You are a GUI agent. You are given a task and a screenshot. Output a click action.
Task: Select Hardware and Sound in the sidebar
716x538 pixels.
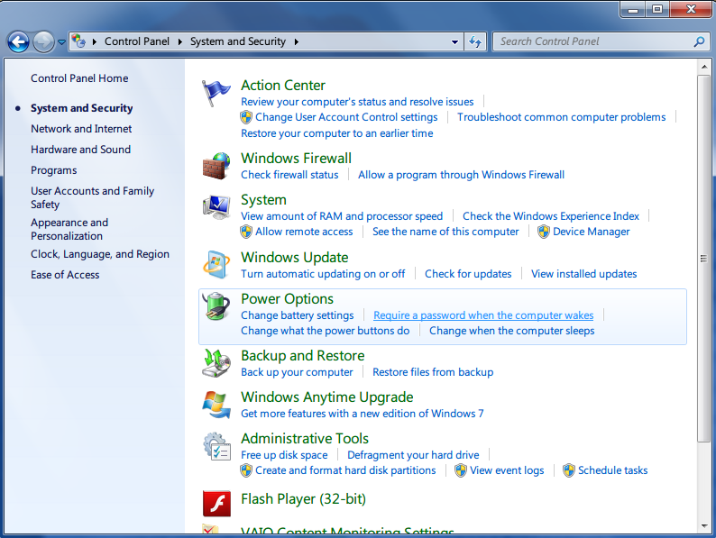tap(80, 150)
